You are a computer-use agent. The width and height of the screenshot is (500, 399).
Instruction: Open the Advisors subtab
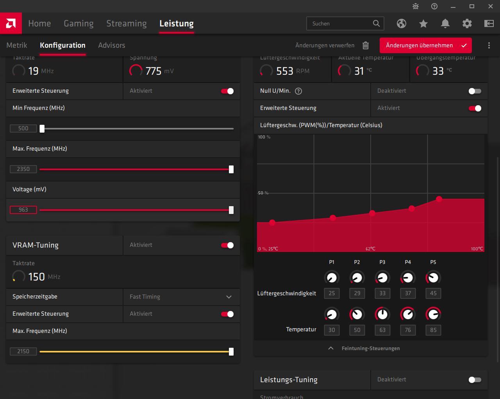(112, 45)
